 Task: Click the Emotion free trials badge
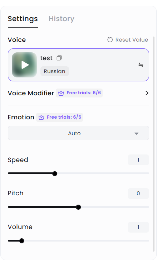click(x=59, y=117)
